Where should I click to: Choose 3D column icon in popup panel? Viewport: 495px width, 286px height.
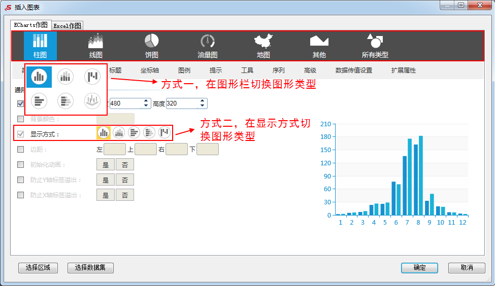[x=92, y=101]
